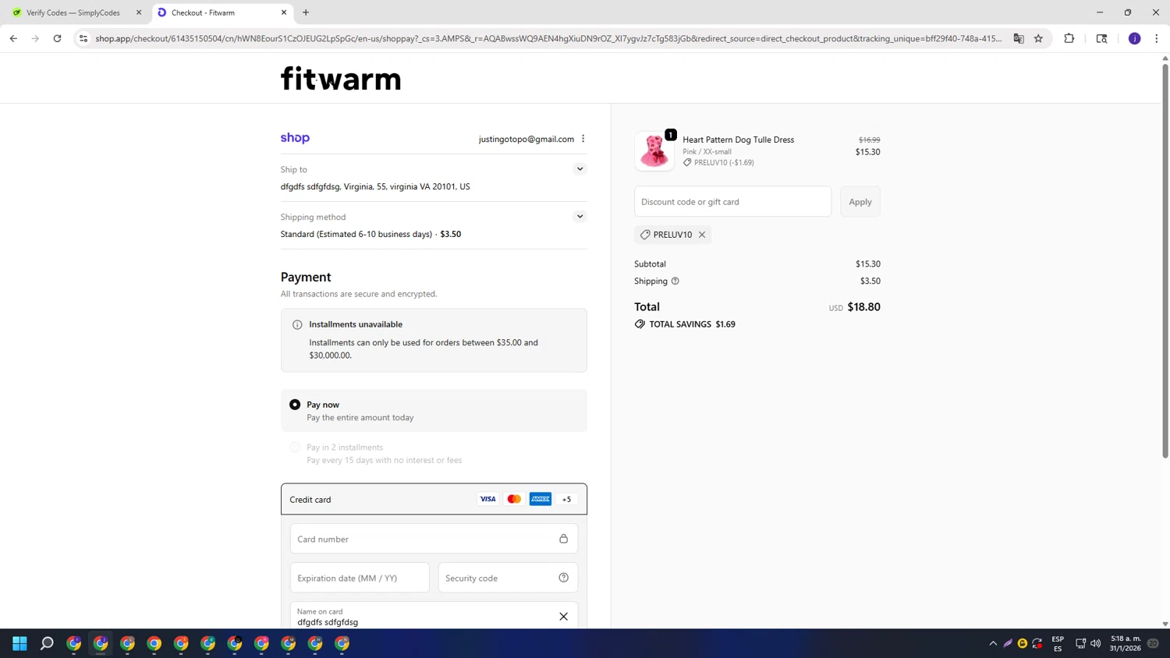
Task: Click the browser address bar URL
Action: [548, 38]
